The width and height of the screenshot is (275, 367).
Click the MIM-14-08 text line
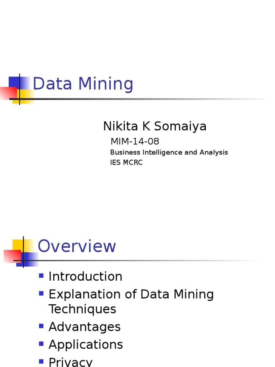pyautogui.click(x=135, y=142)
